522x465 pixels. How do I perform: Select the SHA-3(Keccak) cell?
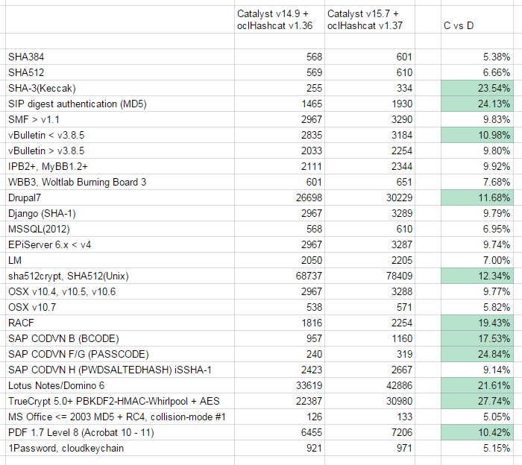120,88
